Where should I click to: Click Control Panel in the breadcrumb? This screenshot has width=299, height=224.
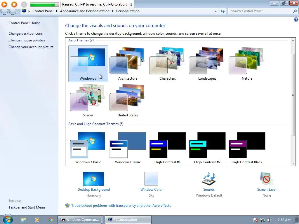(43, 11)
